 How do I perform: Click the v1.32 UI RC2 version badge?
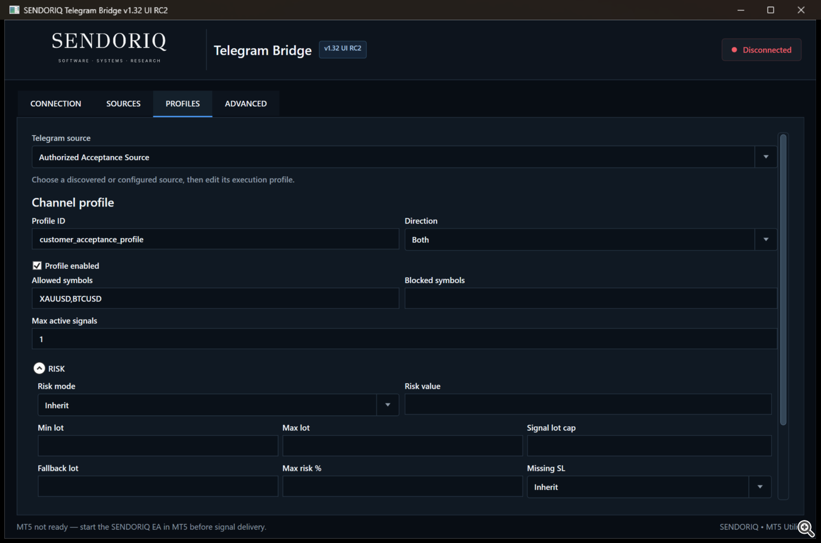(343, 49)
